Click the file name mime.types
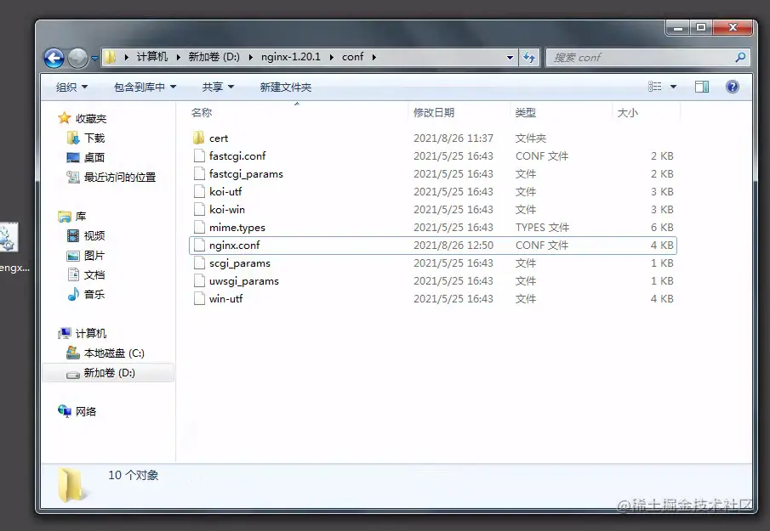 (237, 228)
